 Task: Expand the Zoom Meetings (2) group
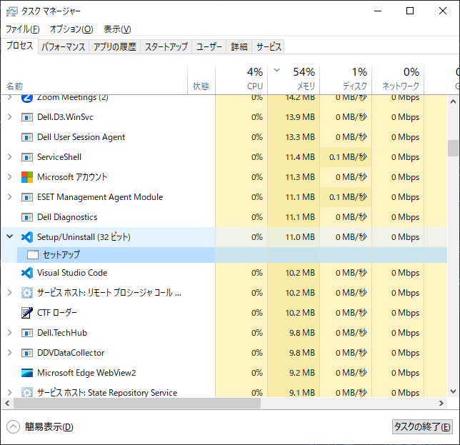tap(10, 97)
